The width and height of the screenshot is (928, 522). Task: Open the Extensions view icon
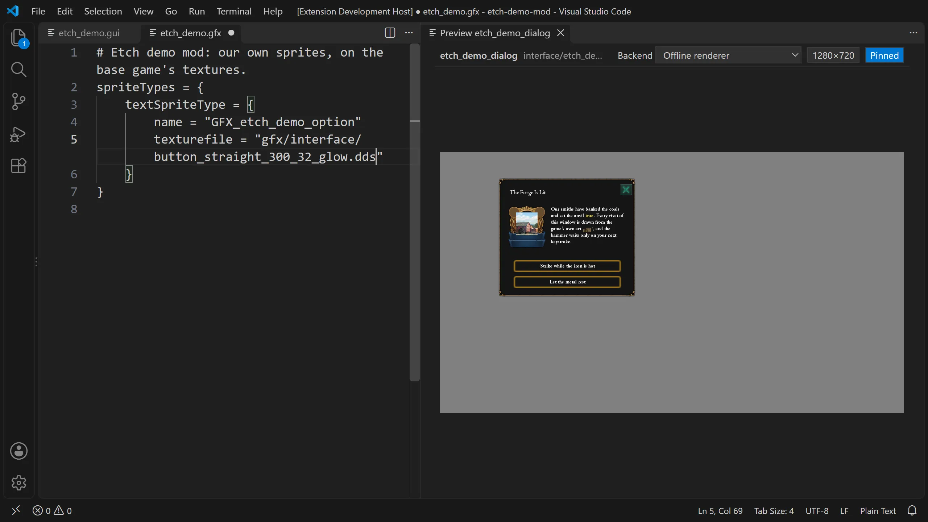pos(18,166)
